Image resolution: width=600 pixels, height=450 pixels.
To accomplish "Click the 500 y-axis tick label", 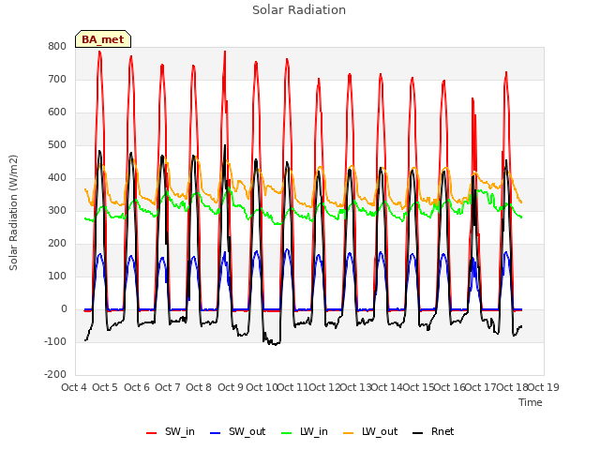I will (x=57, y=145).
